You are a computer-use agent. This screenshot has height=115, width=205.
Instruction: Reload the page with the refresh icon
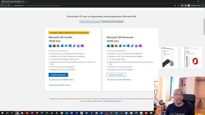(9, 6)
